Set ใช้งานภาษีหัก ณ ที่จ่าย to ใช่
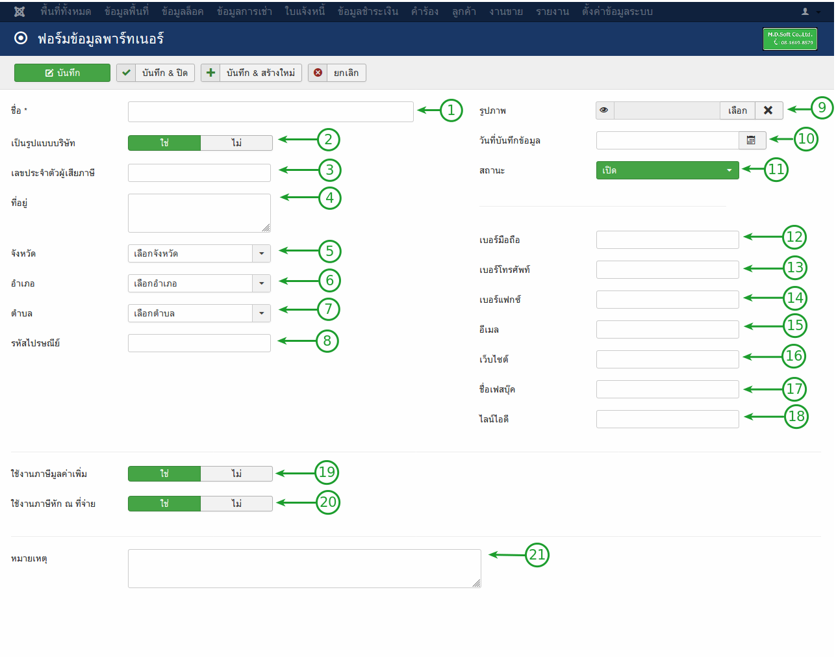 (164, 504)
